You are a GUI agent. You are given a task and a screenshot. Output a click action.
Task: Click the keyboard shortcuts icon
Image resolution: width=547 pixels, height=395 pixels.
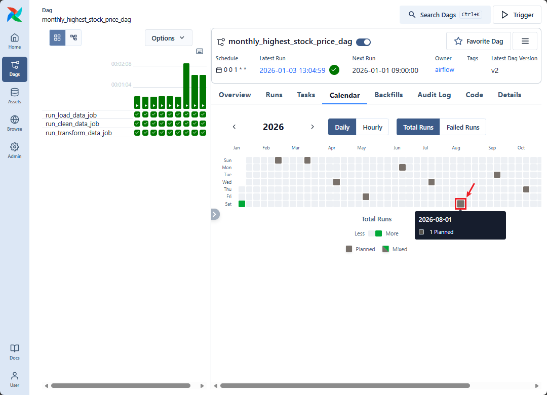point(200,51)
